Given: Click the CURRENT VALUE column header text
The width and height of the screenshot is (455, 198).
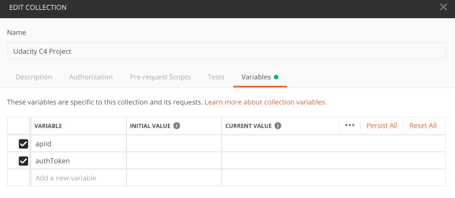Looking at the screenshot, I should tap(248, 126).
